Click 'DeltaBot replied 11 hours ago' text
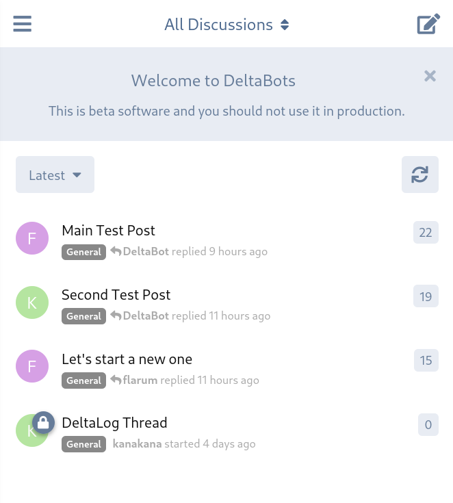The width and height of the screenshot is (453, 503). tap(196, 316)
